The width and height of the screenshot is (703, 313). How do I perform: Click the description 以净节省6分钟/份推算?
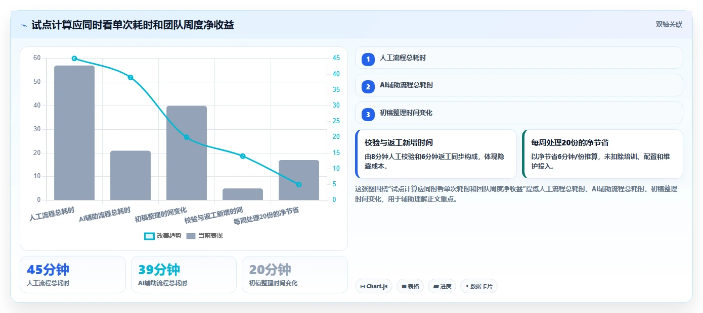click(600, 161)
